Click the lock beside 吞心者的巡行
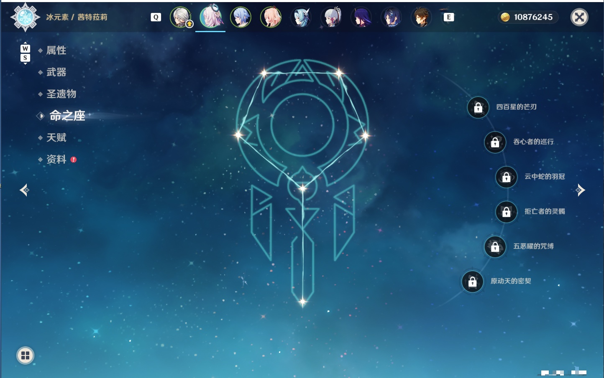The width and height of the screenshot is (604, 378). click(x=495, y=142)
